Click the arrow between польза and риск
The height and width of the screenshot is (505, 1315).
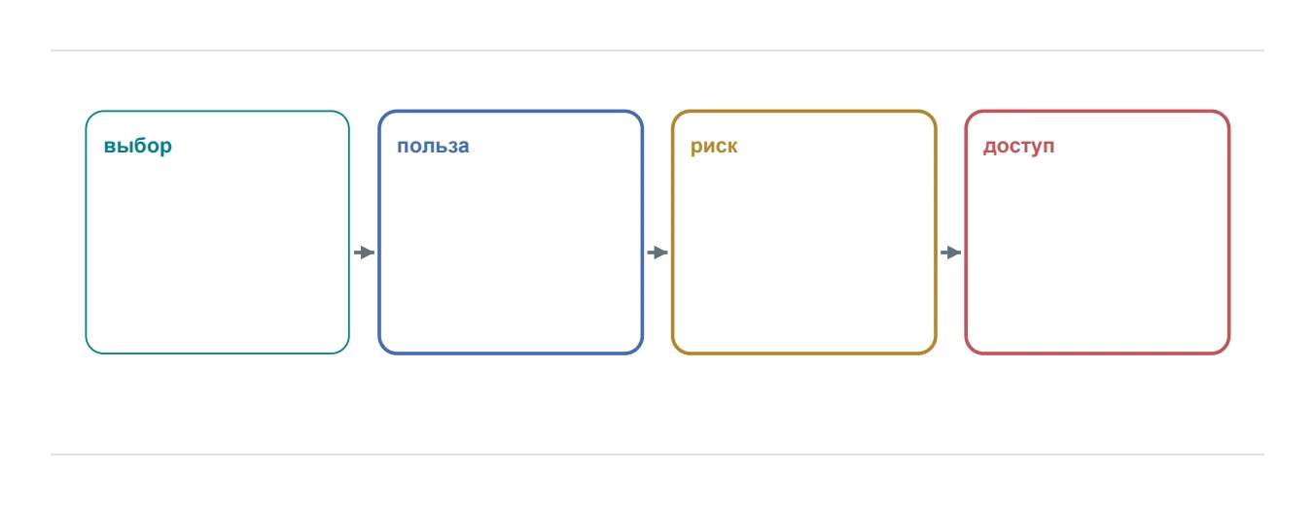tap(657, 252)
